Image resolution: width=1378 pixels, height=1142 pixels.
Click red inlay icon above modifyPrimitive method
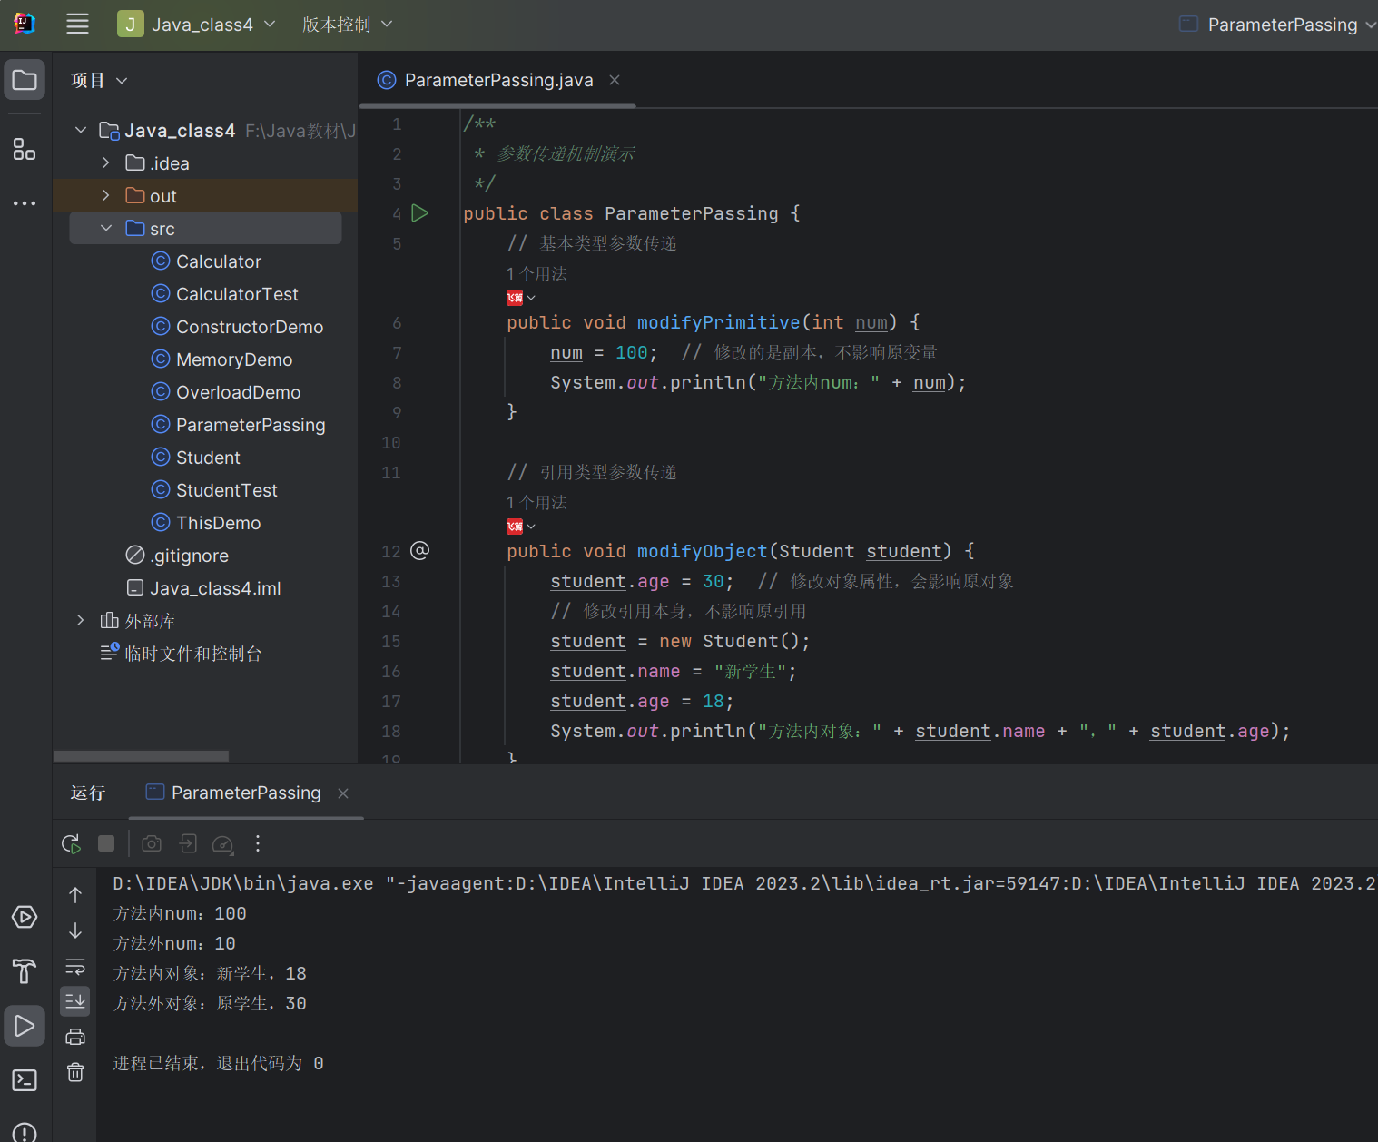pyautogui.click(x=515, y=298)
